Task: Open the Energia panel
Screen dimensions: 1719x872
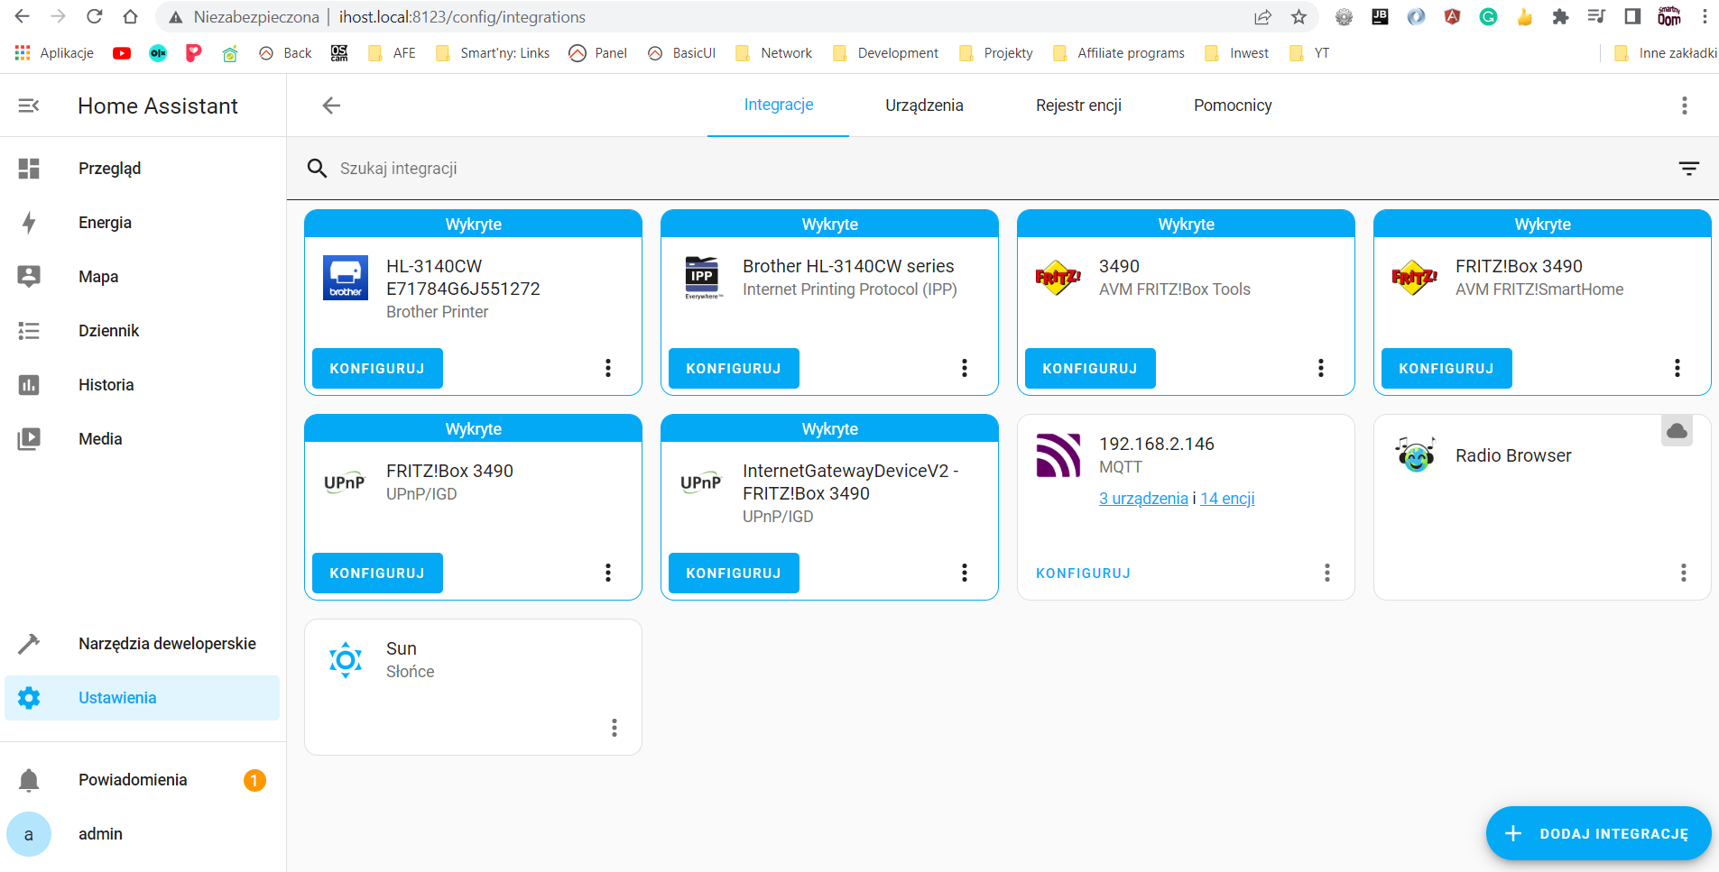Action: [x=143, y=223]
